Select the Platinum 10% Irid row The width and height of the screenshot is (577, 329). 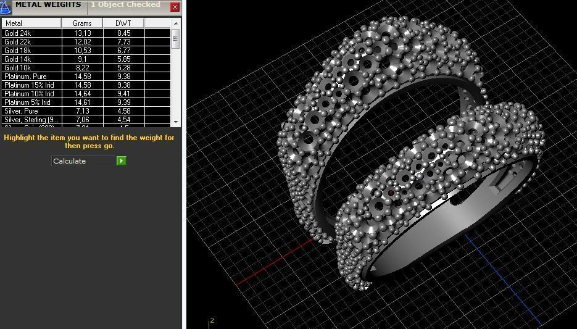86,93
